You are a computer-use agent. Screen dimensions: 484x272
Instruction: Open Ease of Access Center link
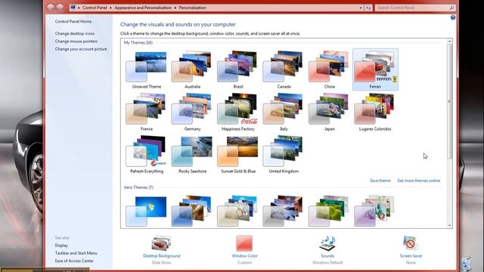[74, 261]
